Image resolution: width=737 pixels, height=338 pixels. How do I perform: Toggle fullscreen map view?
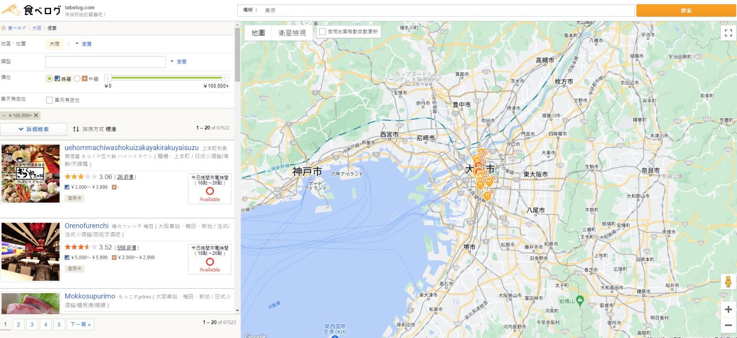pos(728,33)
